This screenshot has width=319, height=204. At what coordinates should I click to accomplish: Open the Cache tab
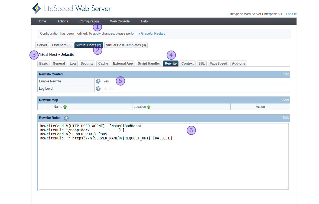[103, 63]
